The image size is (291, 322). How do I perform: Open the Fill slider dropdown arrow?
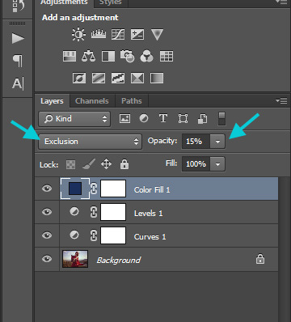point(217,164)
